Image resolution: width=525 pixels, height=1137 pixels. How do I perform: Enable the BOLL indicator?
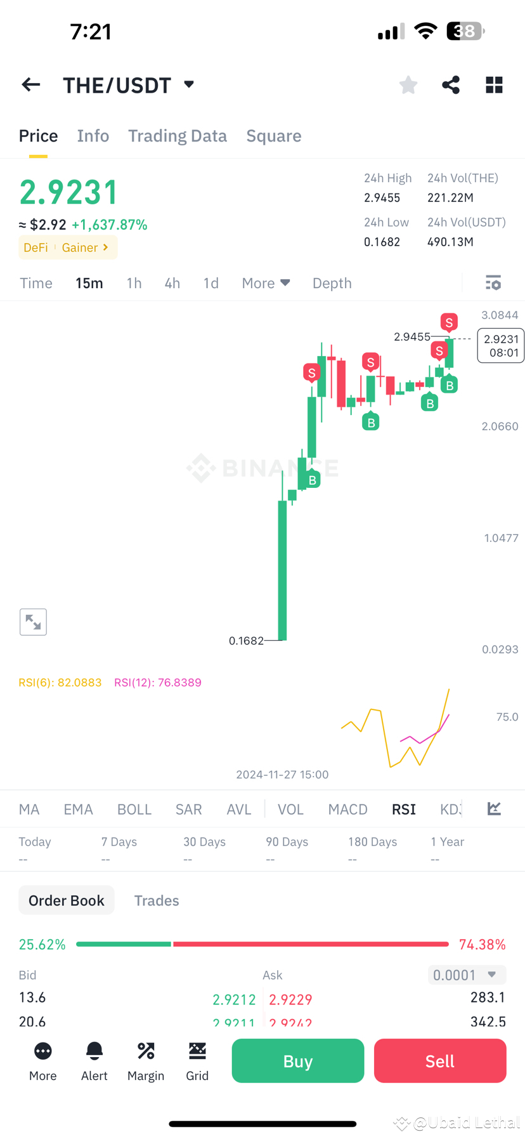[134, 810]
